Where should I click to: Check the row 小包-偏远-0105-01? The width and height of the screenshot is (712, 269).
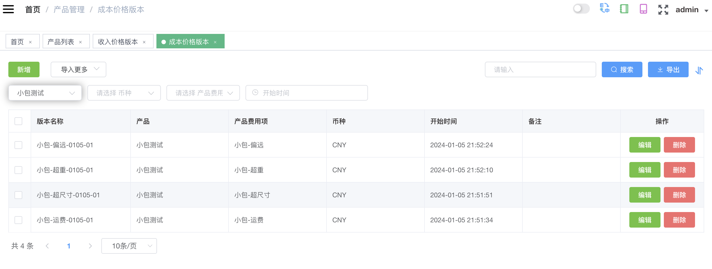pyautogui.click(x=18, y=145)
